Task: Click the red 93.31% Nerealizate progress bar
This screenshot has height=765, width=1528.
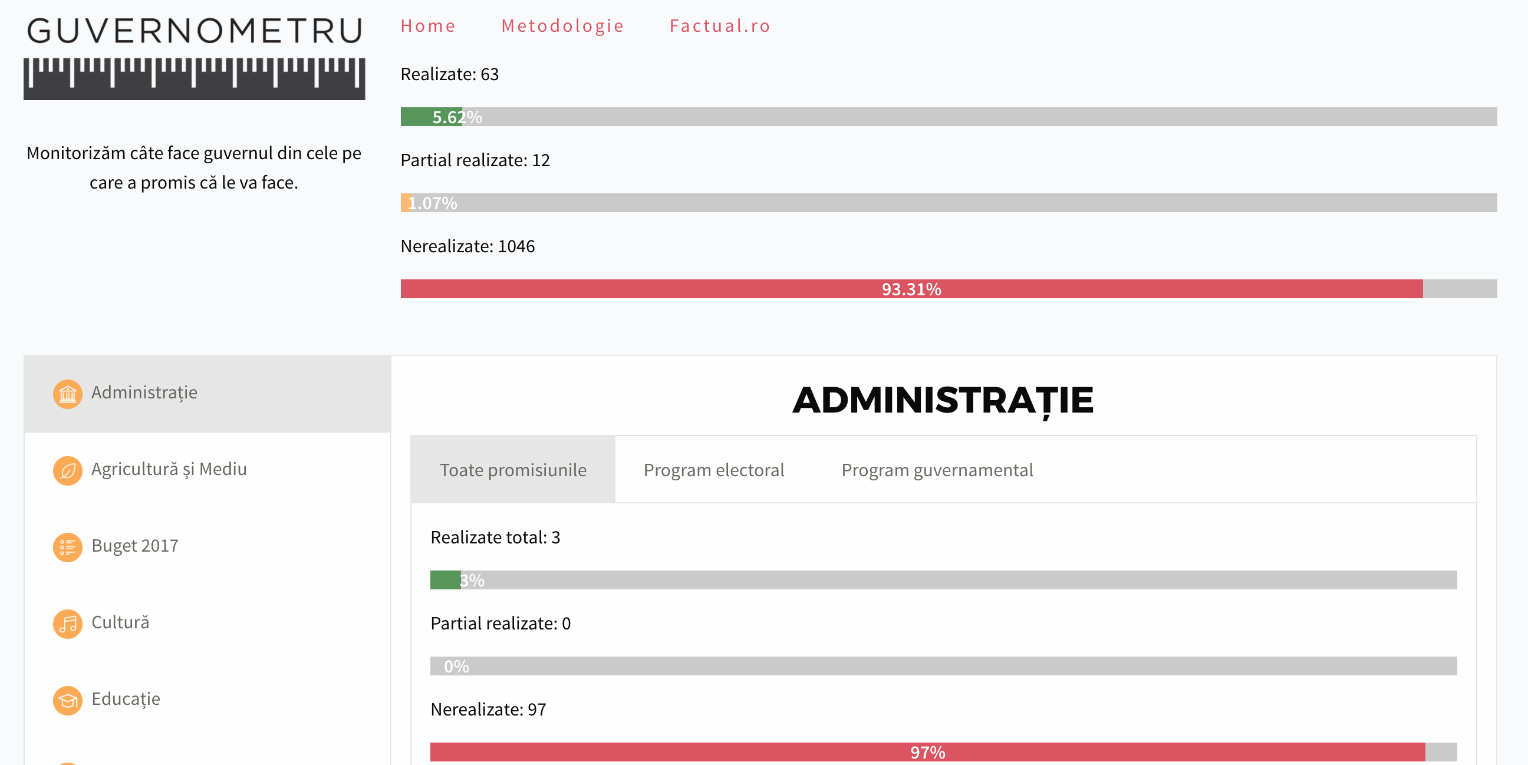Action: pyautogui.click(x=911, y=289)
